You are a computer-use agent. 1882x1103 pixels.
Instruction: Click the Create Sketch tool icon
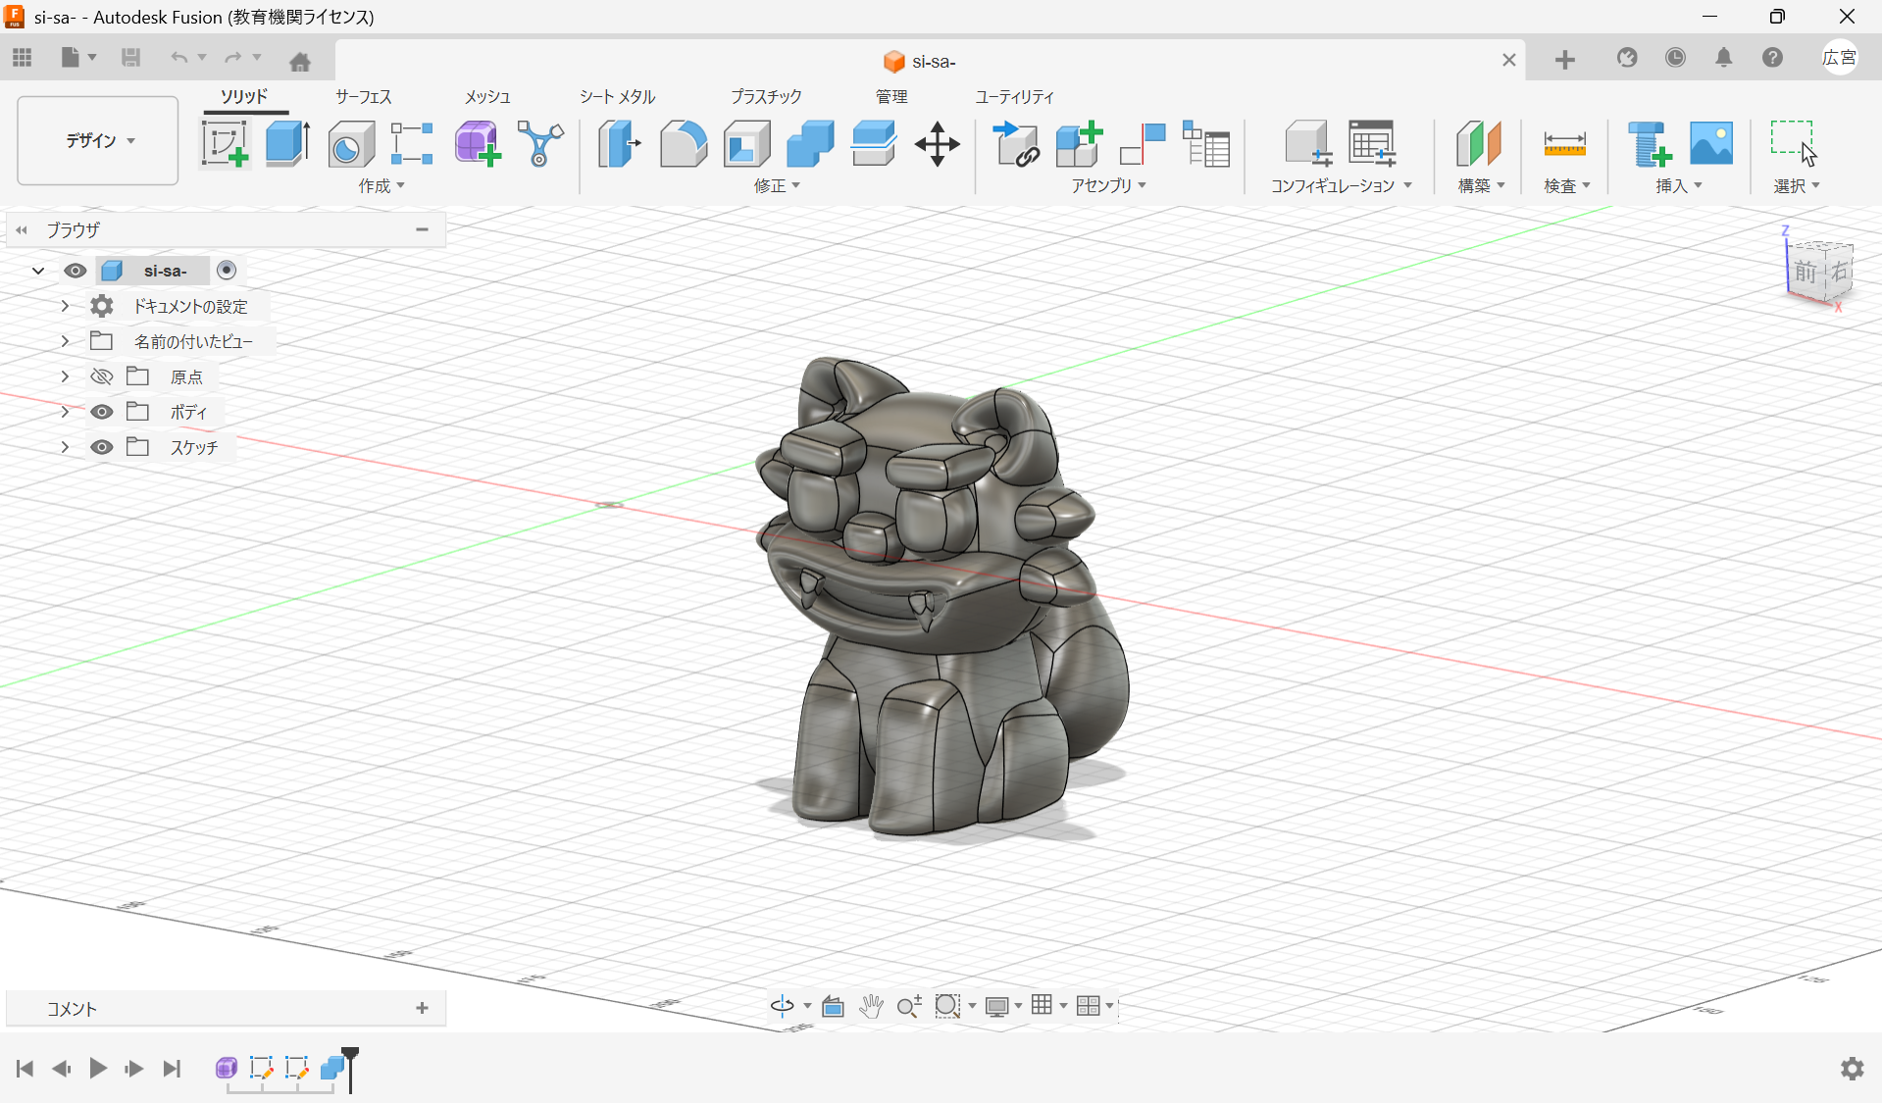(x=225, y=144)
